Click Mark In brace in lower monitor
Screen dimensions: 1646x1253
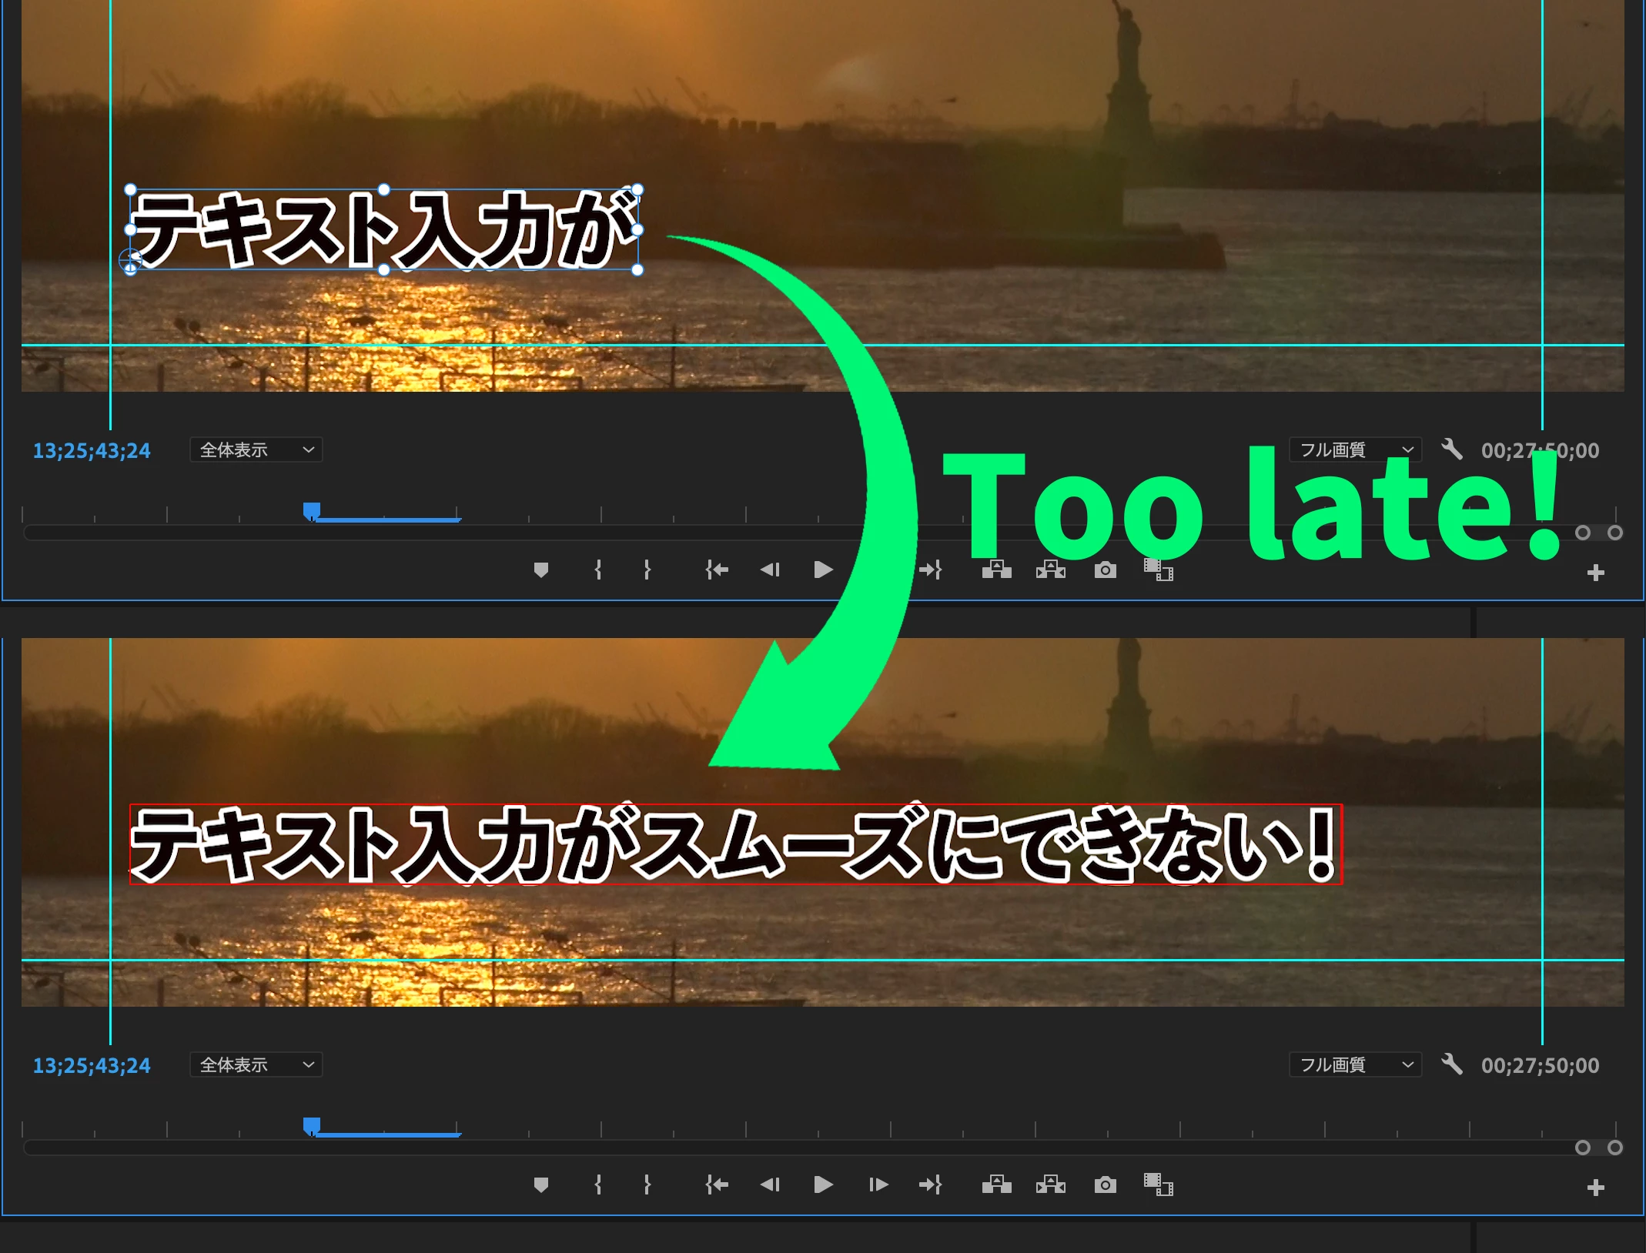[x=598, y=1185]
